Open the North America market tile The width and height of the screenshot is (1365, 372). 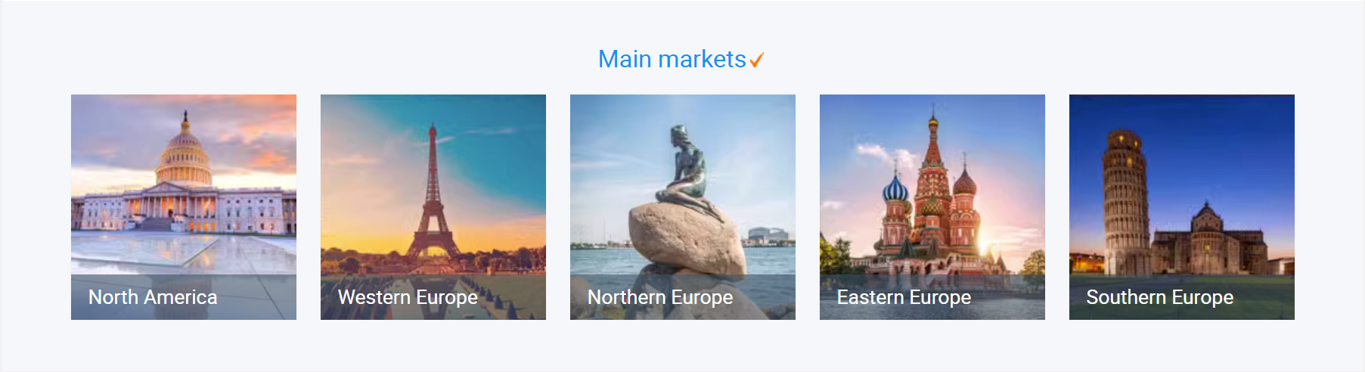pos(184,207)
